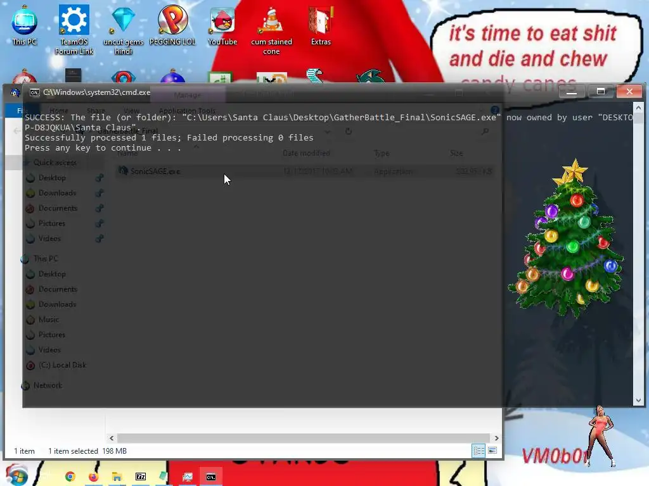649x486 pixels.
Task: Select the VLC cone desktop icon
Action: tap(271, 31)
